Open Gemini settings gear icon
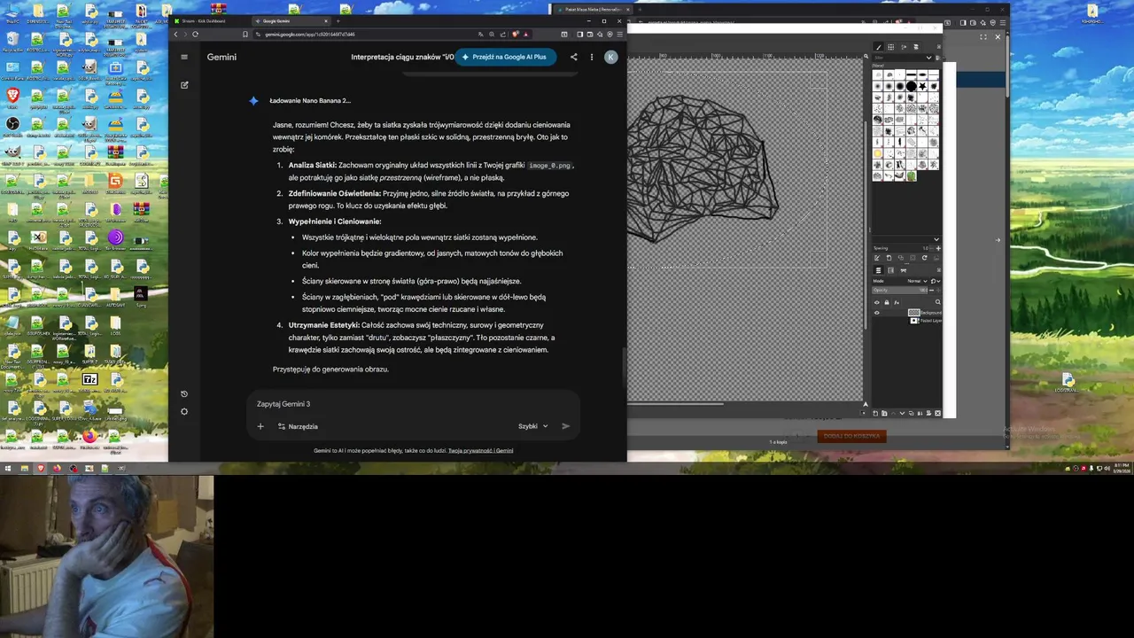Image resolution: width=1134 pixels, height=638 pixels. [x=184, y=411]
